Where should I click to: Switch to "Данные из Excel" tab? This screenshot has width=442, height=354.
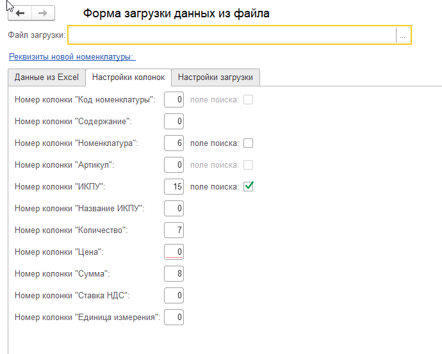click(46, 77)
